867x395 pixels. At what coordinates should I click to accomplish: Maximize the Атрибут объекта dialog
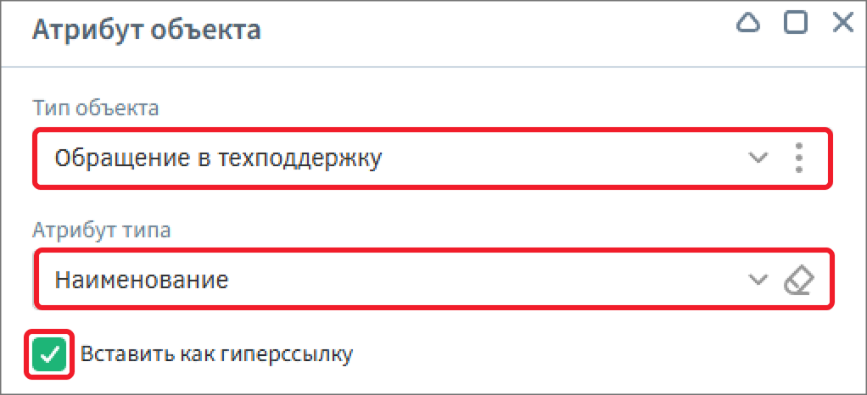pyautogui.click(x=796, y=23)
